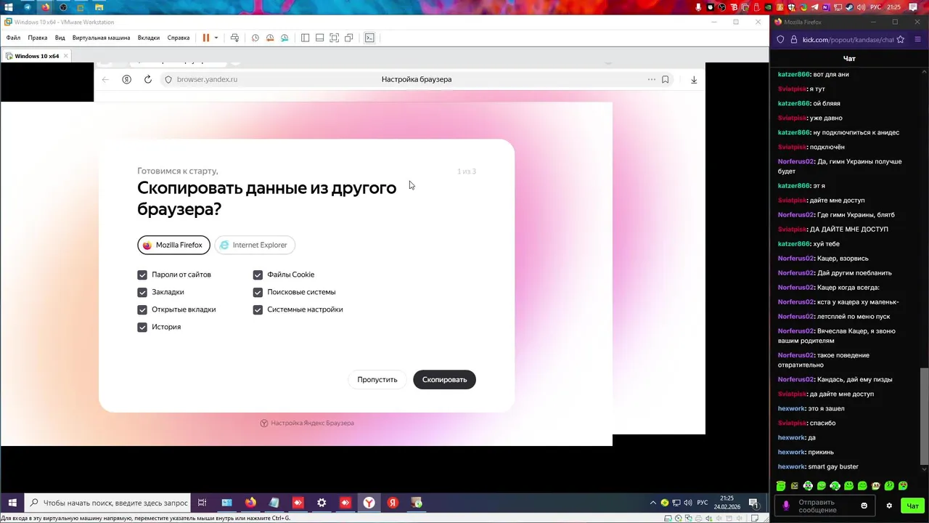Uncheck Пароли от сайтов checkbox

point(142,275)
